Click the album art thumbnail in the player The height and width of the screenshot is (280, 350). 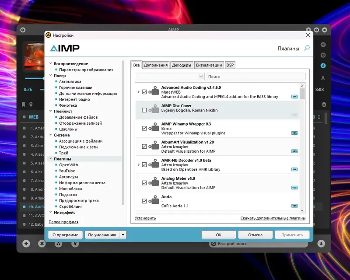[34, 57]
